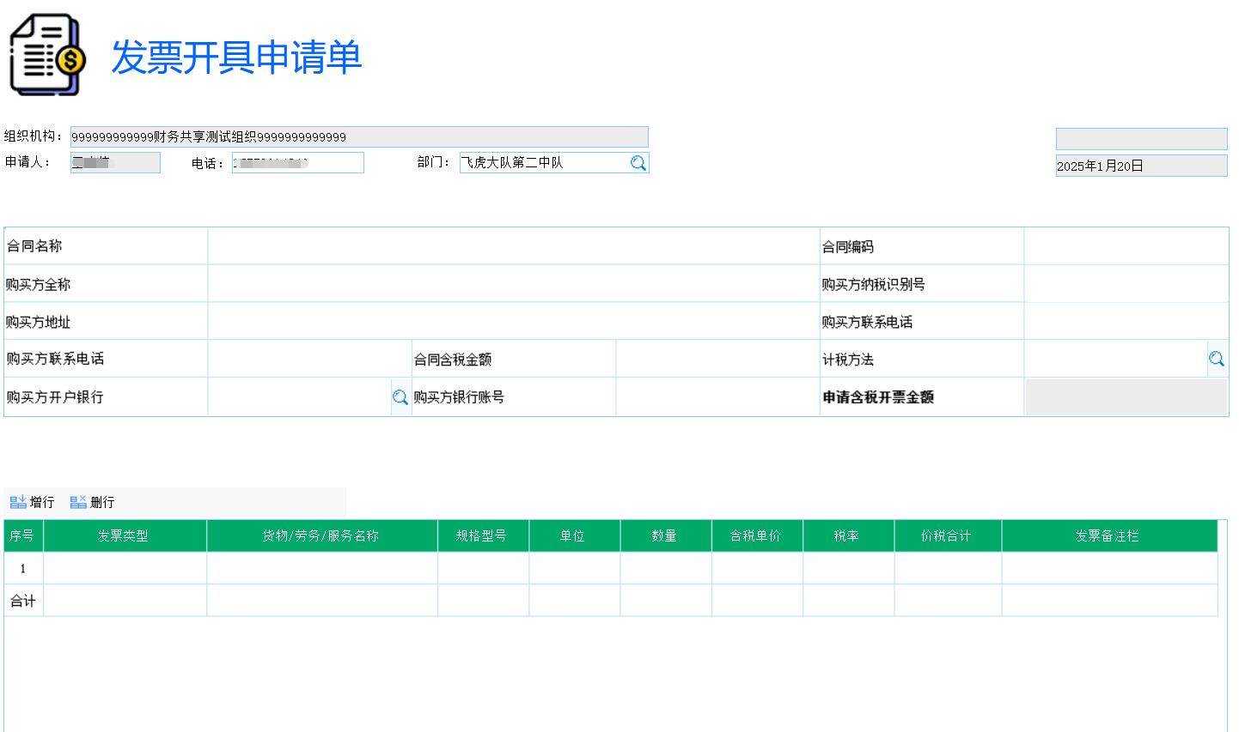Open the 部门 lookup magnifier icon
The image size is (1239, 732).
tap(638, 162)
